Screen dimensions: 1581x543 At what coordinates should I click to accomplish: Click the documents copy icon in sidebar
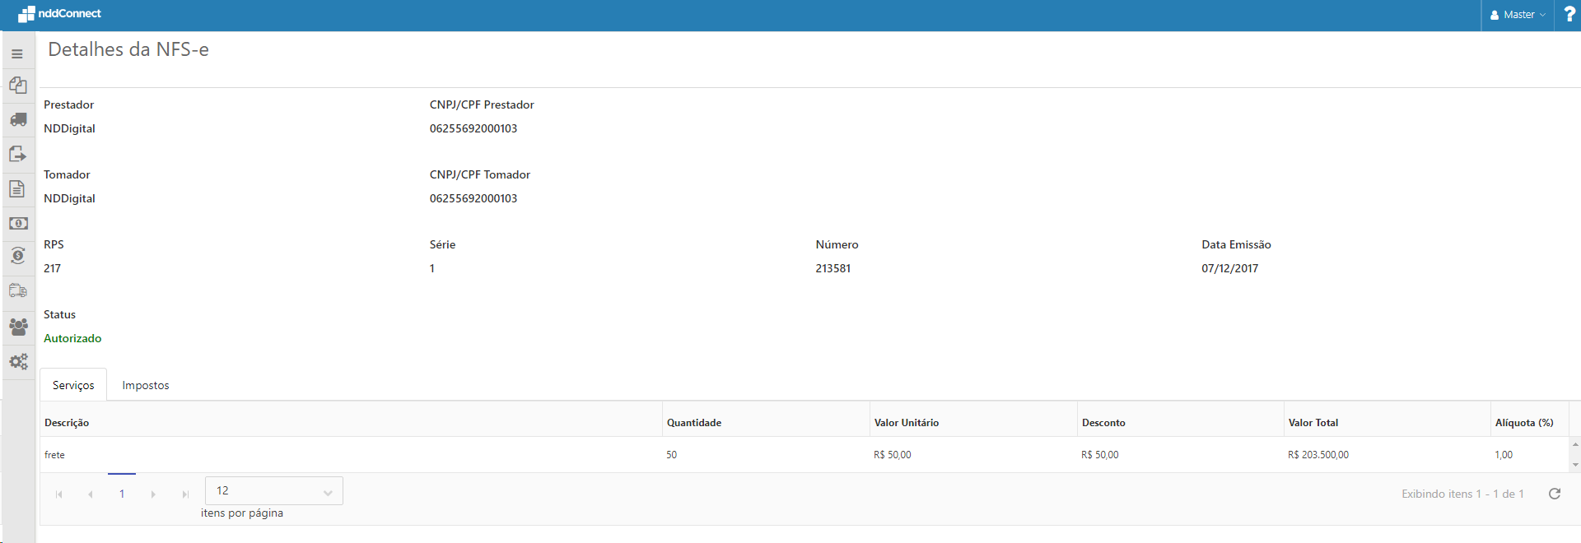pos(18,86)
